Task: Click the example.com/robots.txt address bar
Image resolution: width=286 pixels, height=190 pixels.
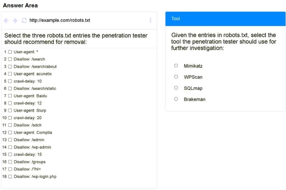Action: point(60,20)
